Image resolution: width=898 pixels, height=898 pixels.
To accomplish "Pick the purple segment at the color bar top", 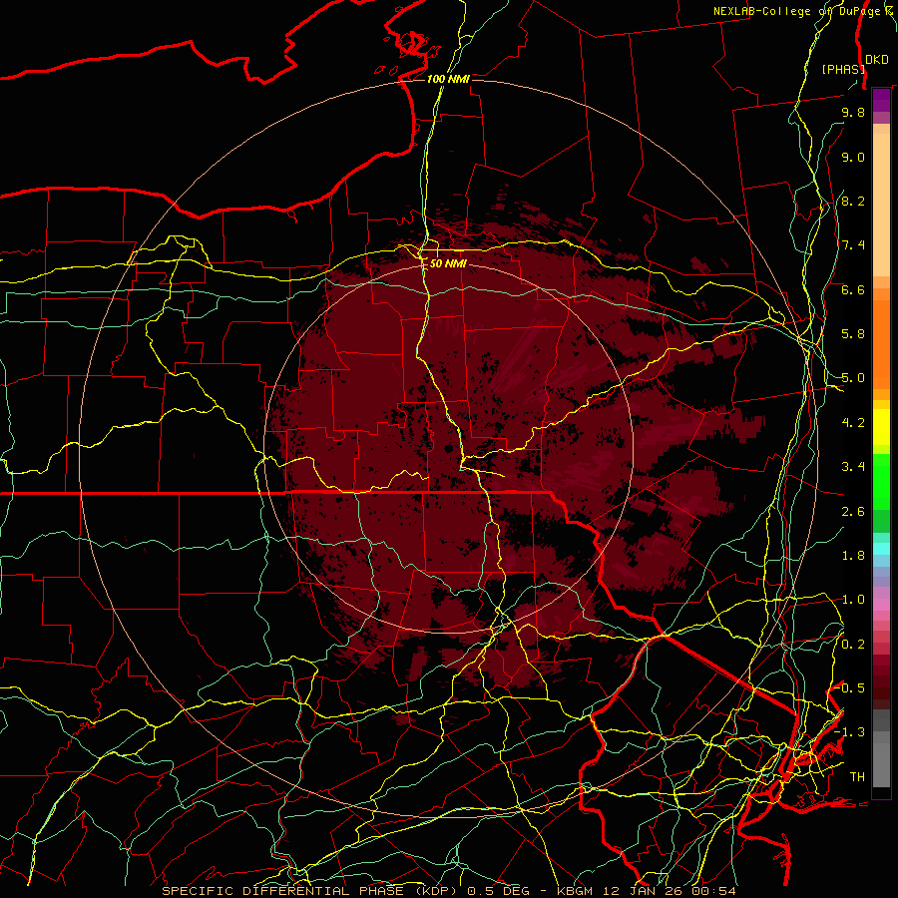I will pos(881,101).
